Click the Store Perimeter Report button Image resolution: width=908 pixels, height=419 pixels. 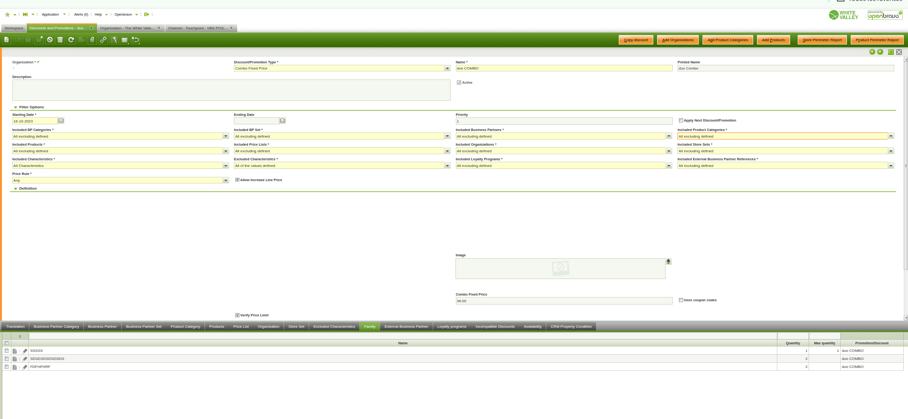(822, 40)
